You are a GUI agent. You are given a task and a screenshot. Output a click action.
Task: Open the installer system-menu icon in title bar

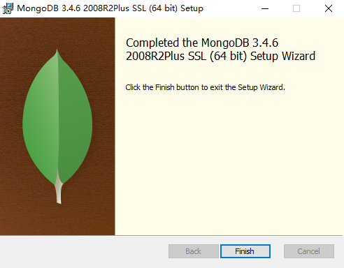point(8,8)
